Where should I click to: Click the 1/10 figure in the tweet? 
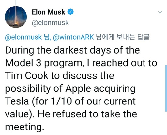[62, 101]
